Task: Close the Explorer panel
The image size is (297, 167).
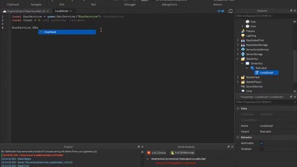Action: [295, 11]
